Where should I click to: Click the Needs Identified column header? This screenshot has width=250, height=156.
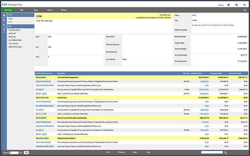tap(196, 73)
